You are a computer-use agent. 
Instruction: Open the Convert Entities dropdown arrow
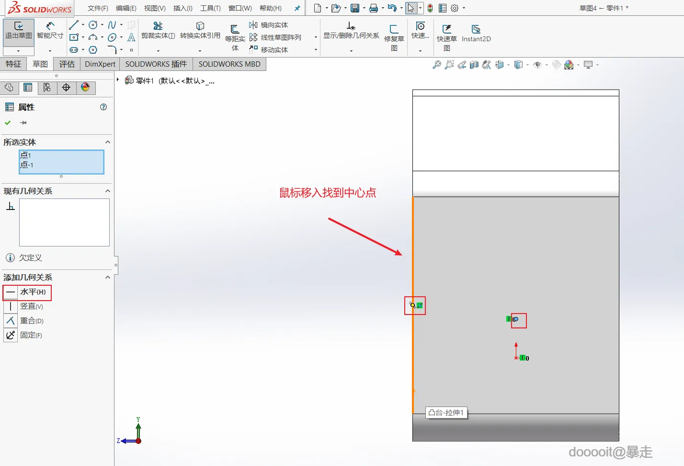coord(200,50)
